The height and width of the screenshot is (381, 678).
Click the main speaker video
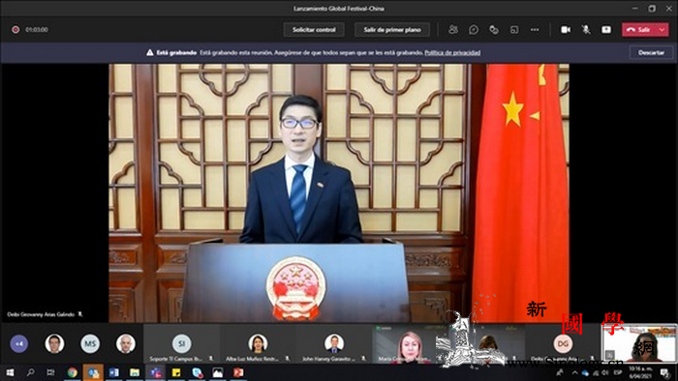click(339, 192)
